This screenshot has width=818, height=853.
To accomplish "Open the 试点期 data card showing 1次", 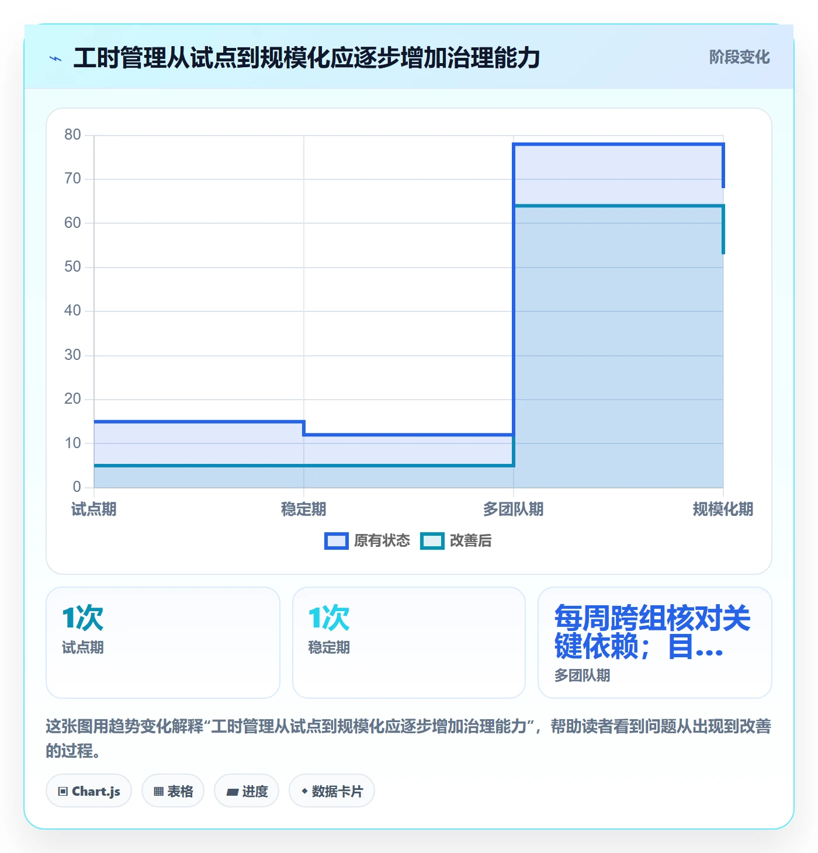I will point(163,643).
